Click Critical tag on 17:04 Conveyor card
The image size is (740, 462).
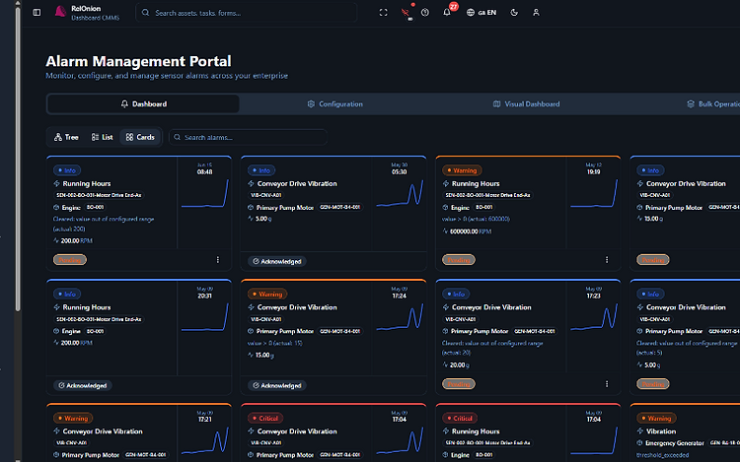tap(264, 419)
